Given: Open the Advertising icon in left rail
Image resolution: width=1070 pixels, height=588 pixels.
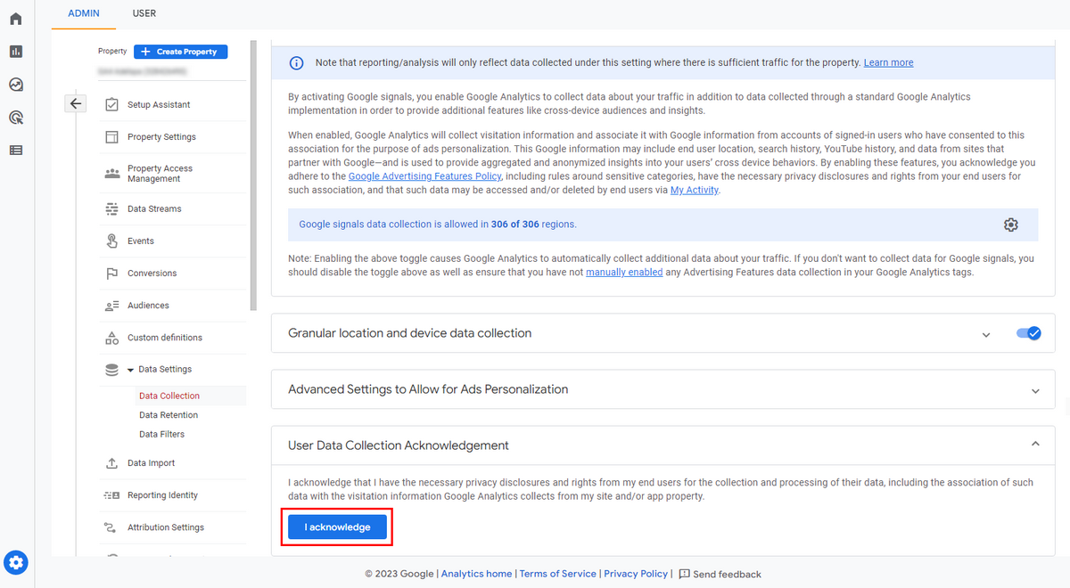Looking at the screenshot, I should coord(16,118).
